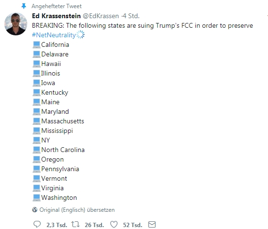
Task: Click the laptop emoji next to Washington
Action: [36, 198]
